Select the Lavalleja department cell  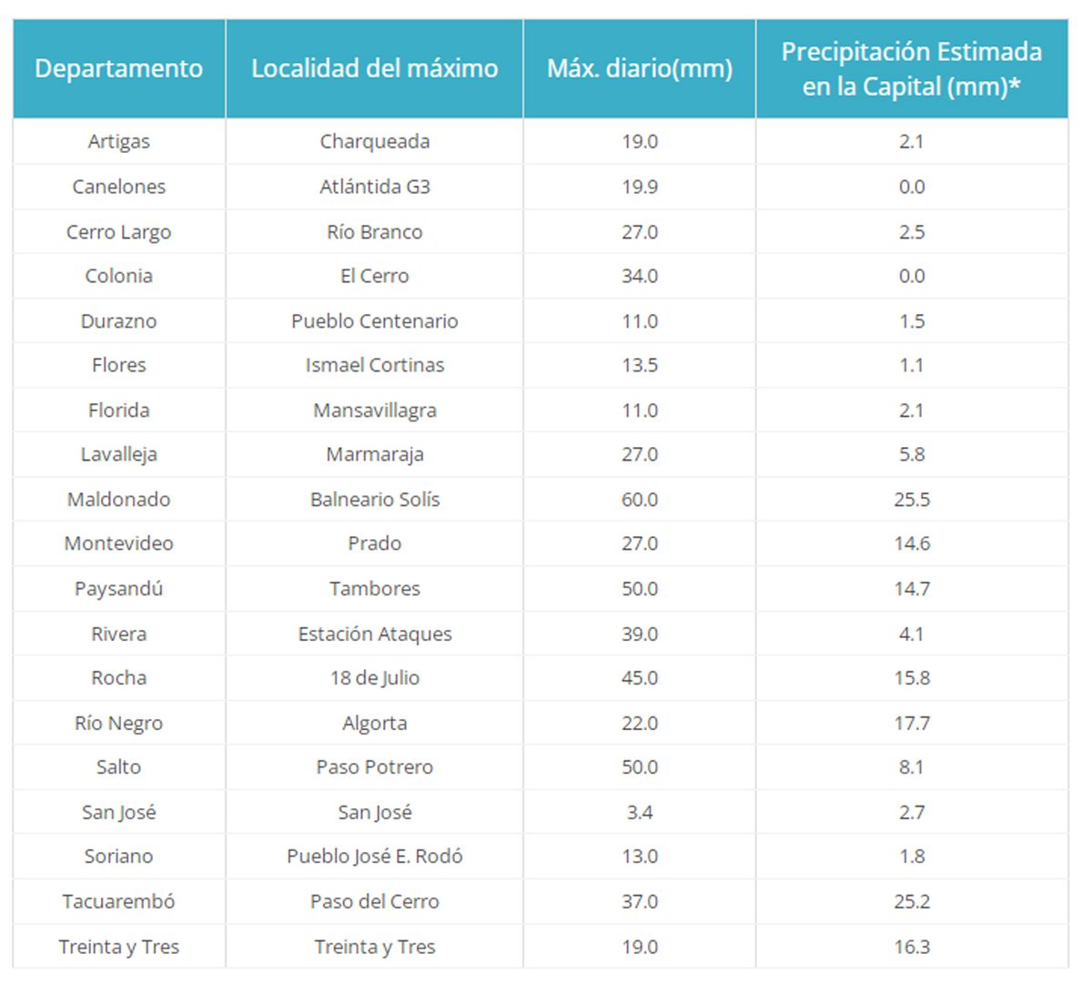[118, 454]
